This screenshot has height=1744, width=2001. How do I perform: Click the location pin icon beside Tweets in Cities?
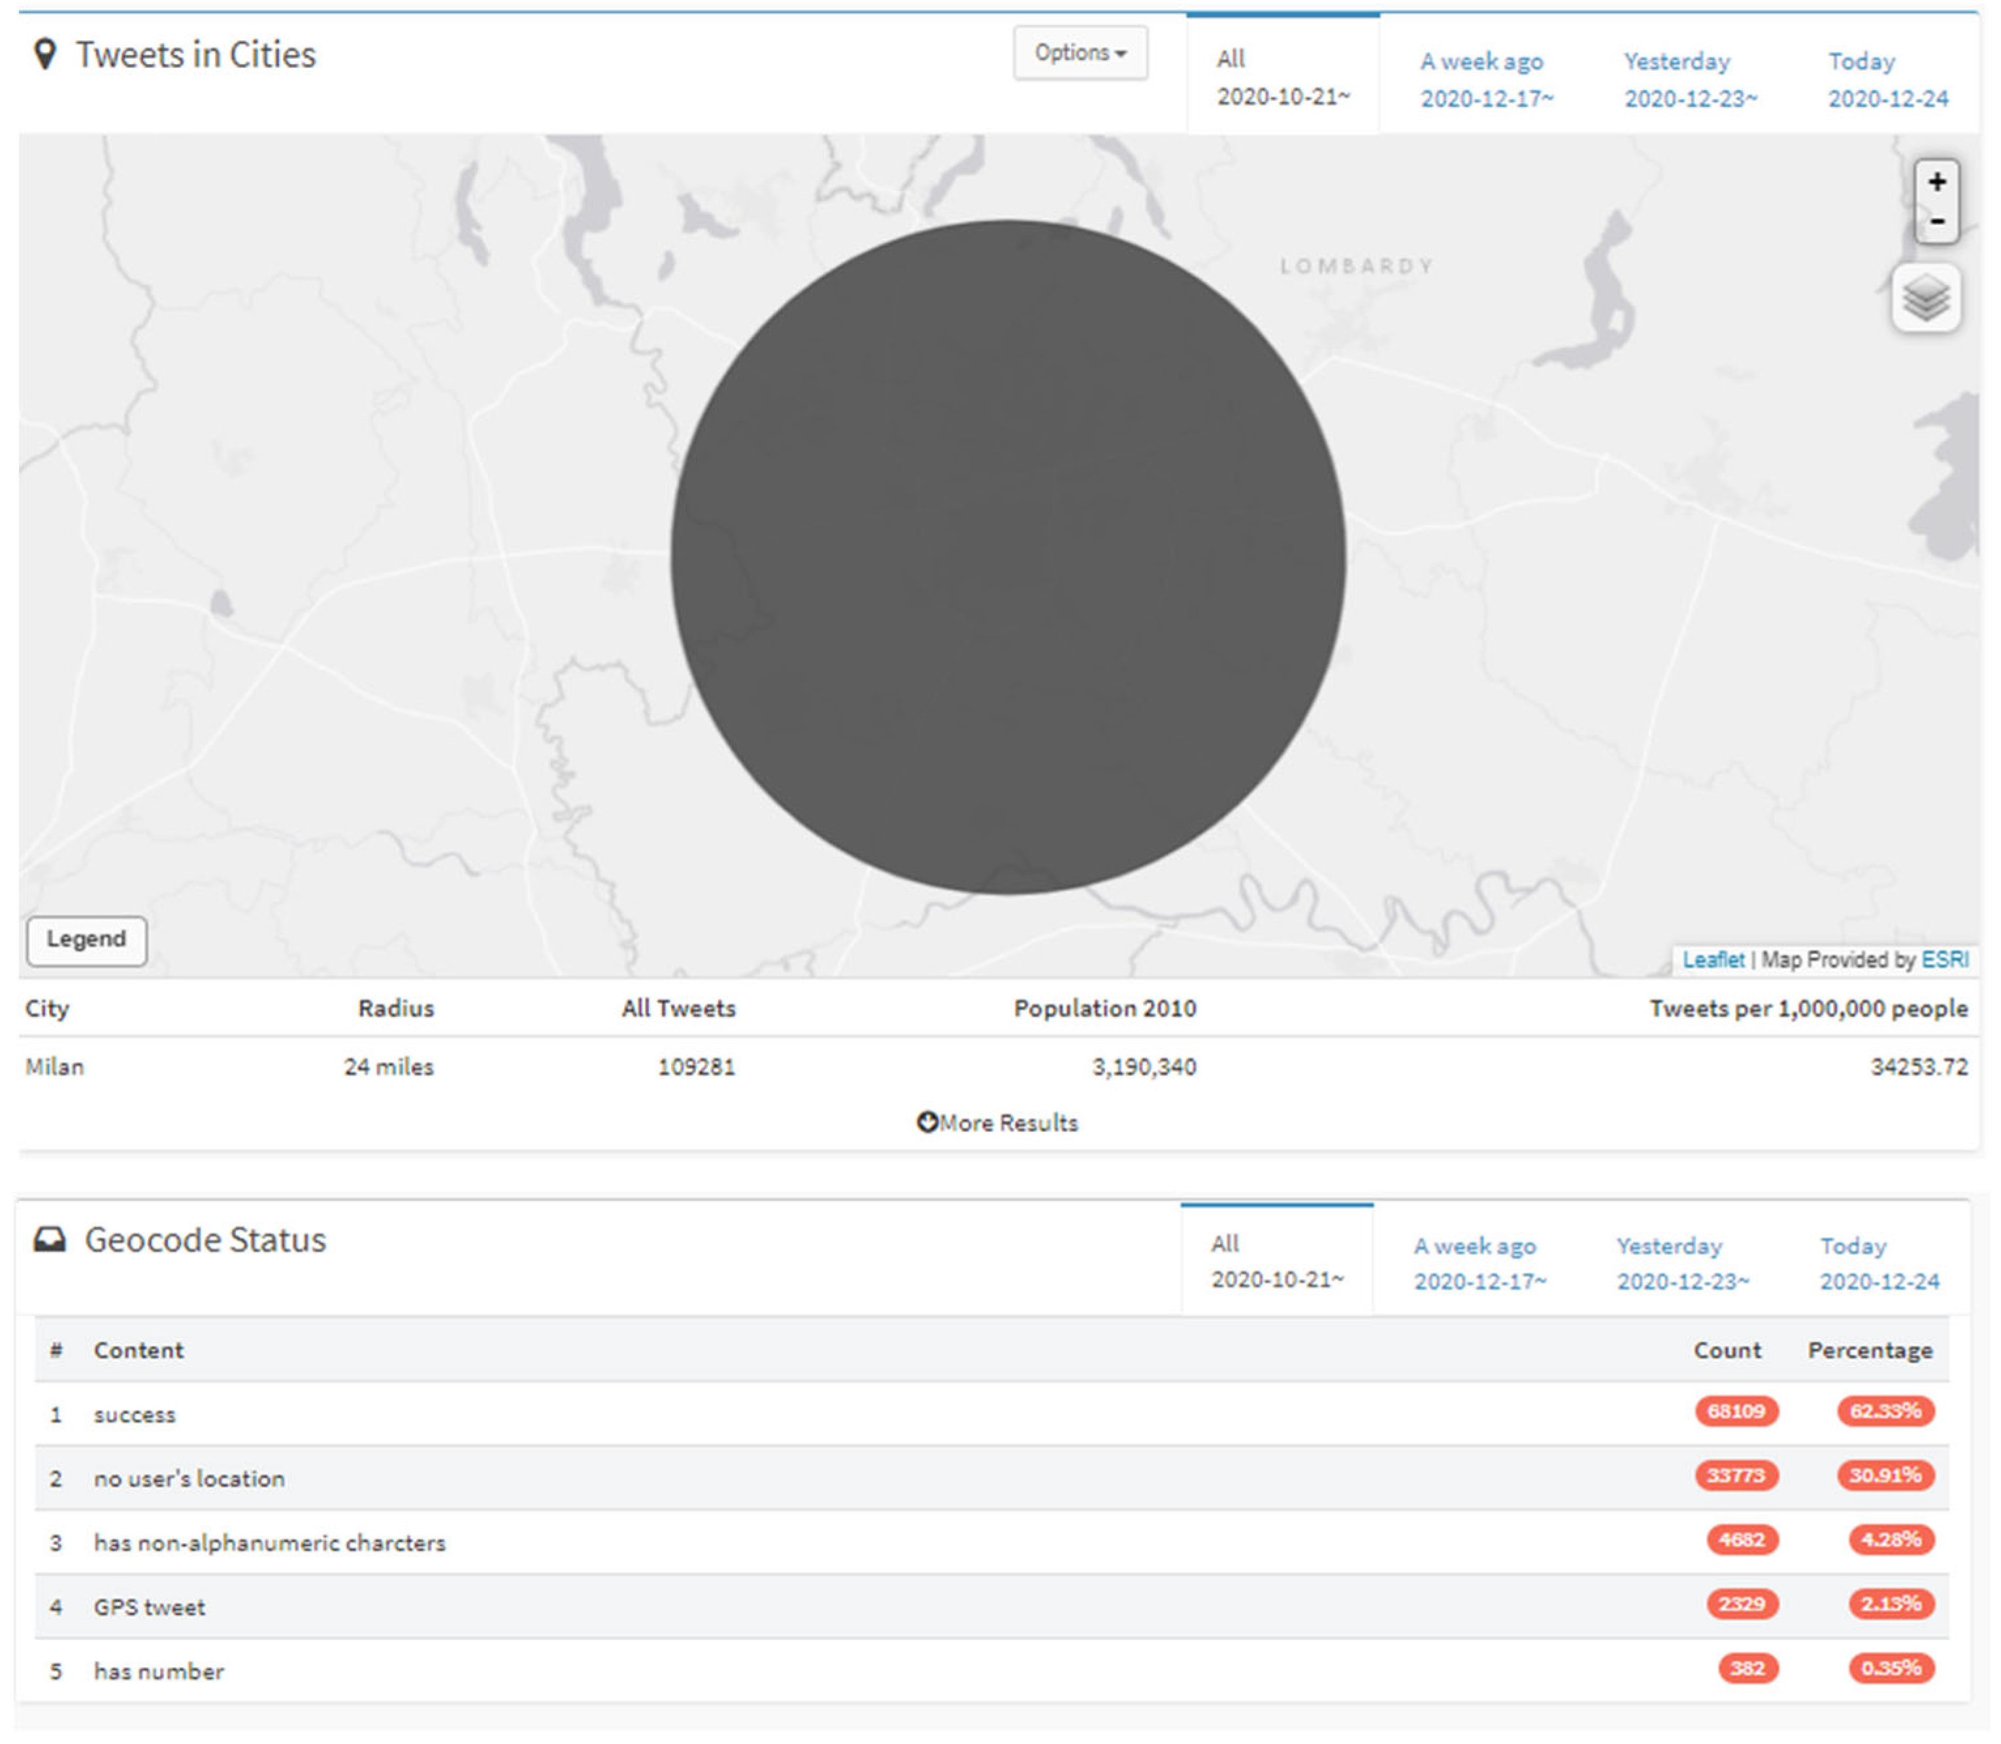(x=45, y=54)
